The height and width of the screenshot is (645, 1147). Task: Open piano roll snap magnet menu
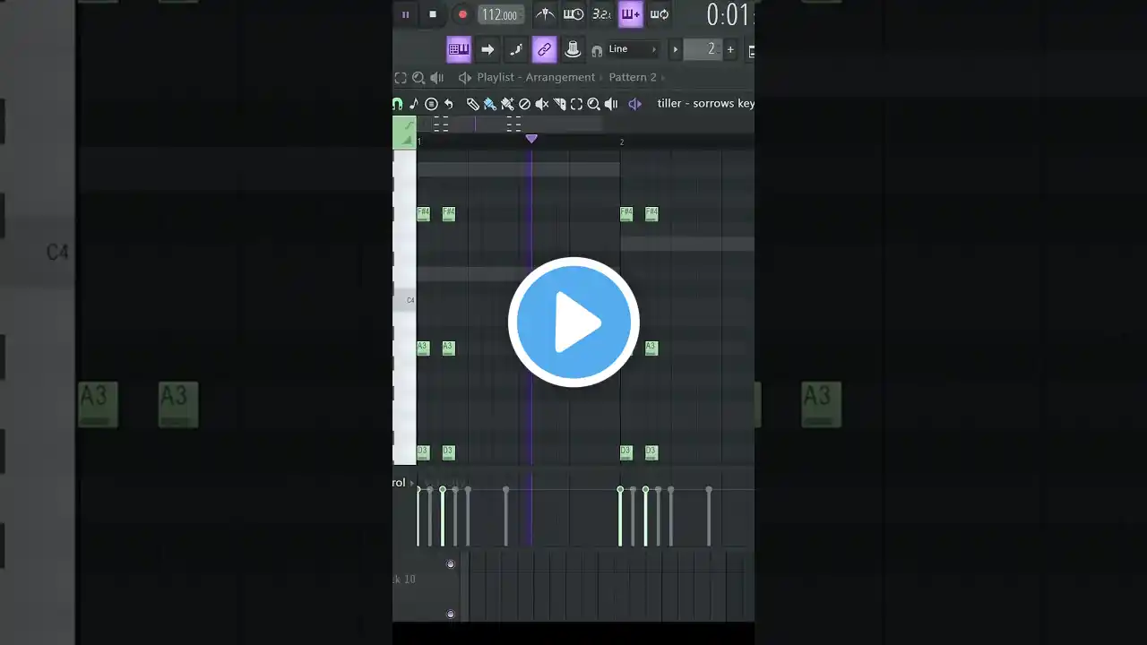[397, 104]
